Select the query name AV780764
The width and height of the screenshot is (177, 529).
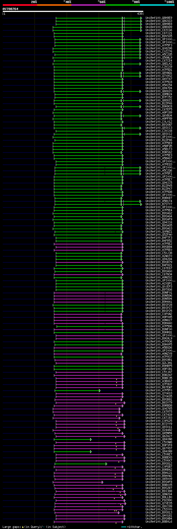[x=11, y=9]
